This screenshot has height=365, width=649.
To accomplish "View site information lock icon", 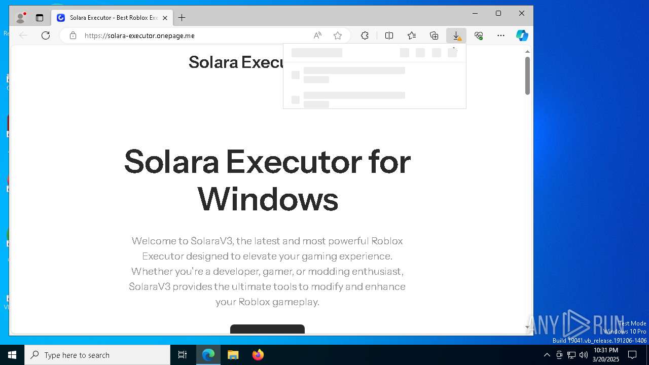I will (x=73, y=35).
